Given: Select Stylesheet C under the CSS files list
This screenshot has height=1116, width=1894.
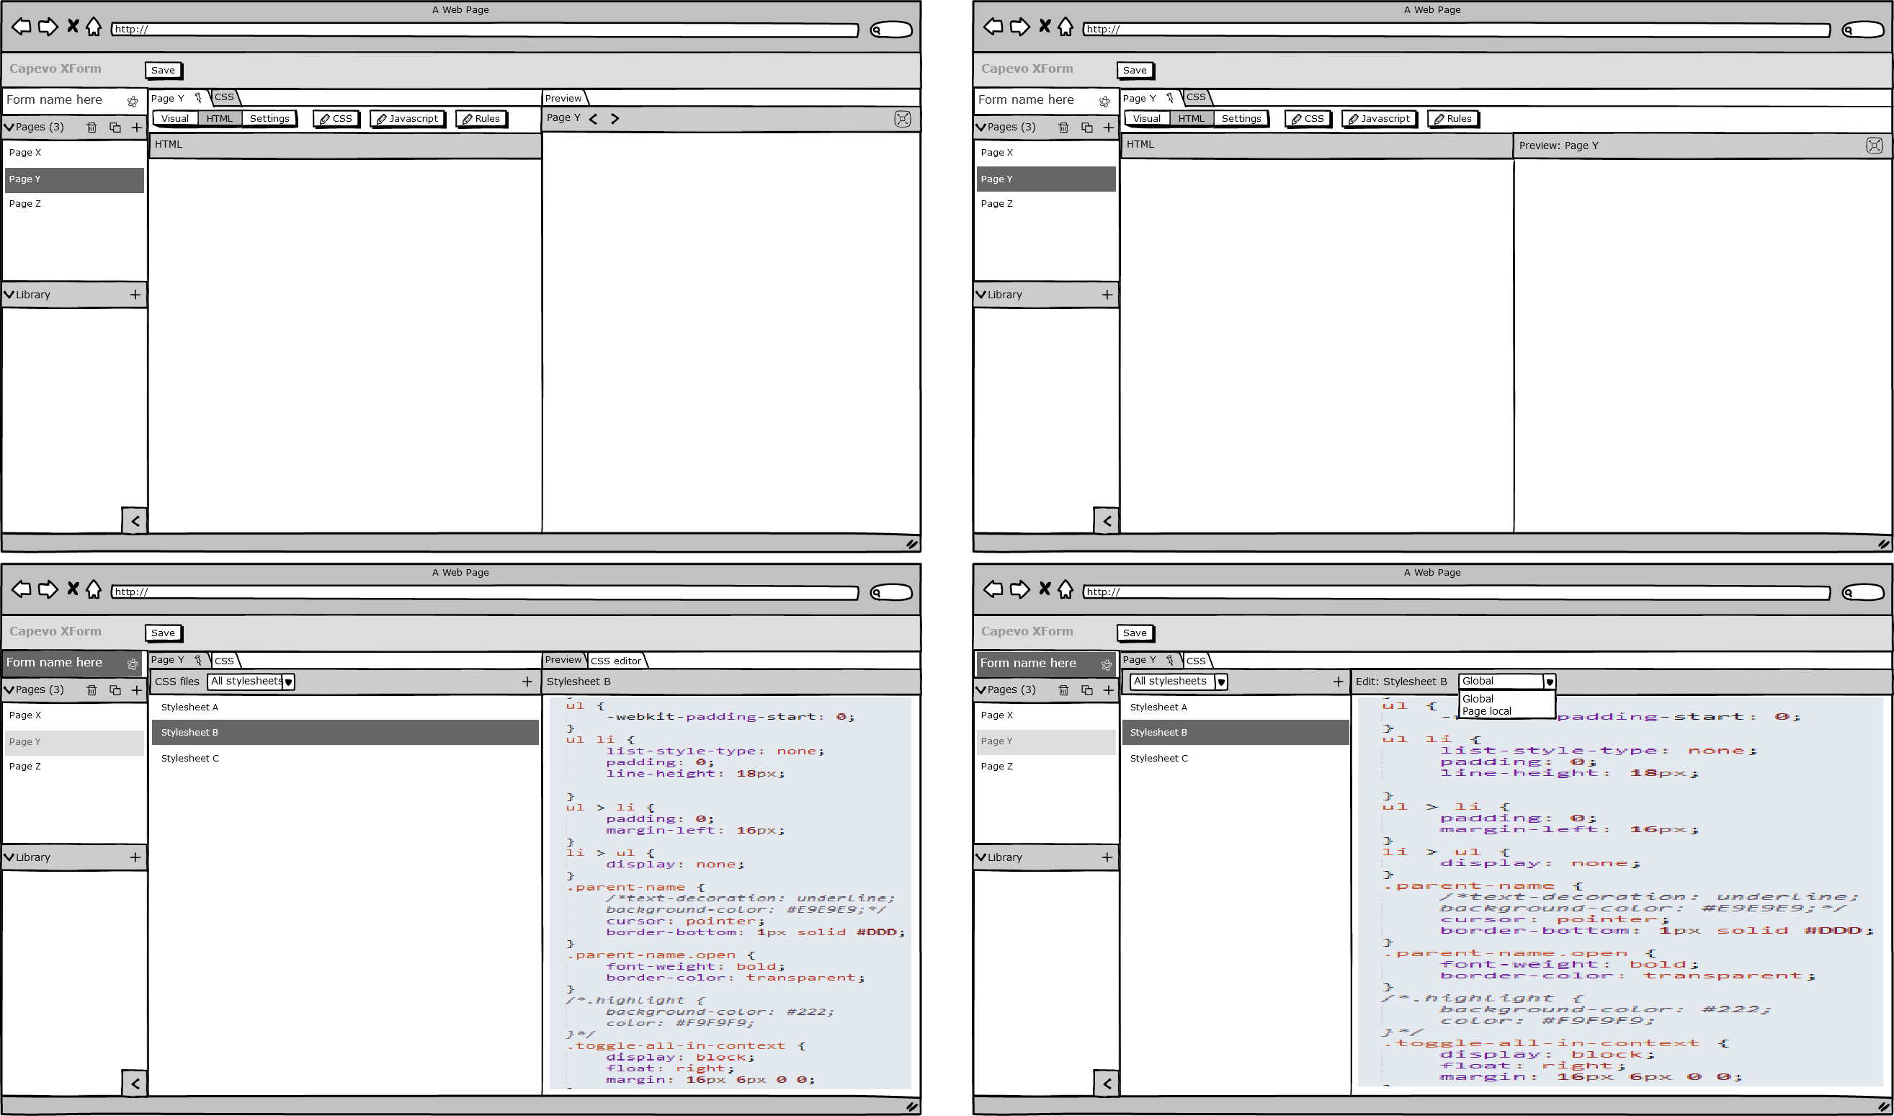Looking at the screenshot, I should click(x=190, y=758).
